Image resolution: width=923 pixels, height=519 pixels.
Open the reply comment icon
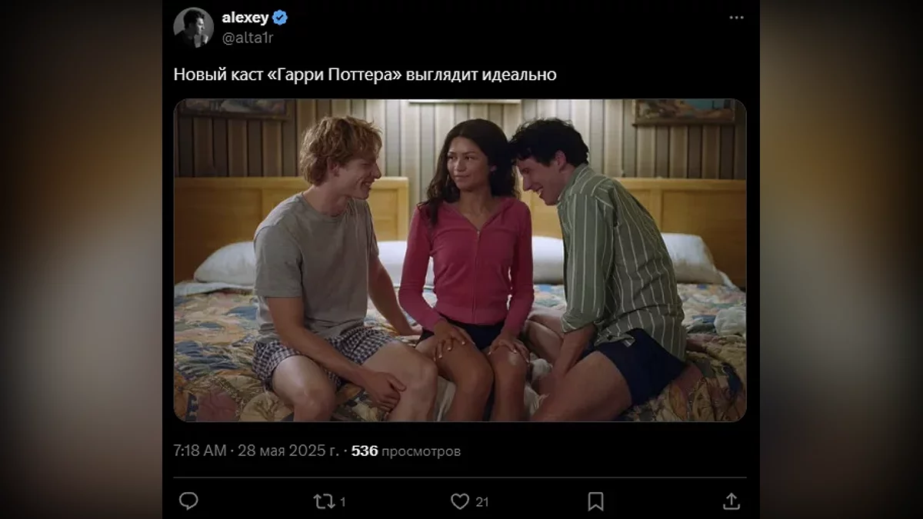(188, 501)
